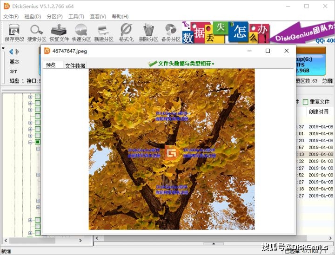Viewport: 335px width, 255px height.
Task: Click New Partition (新建分区) icon
Action: pyautogui.click(x=103, y=32)
